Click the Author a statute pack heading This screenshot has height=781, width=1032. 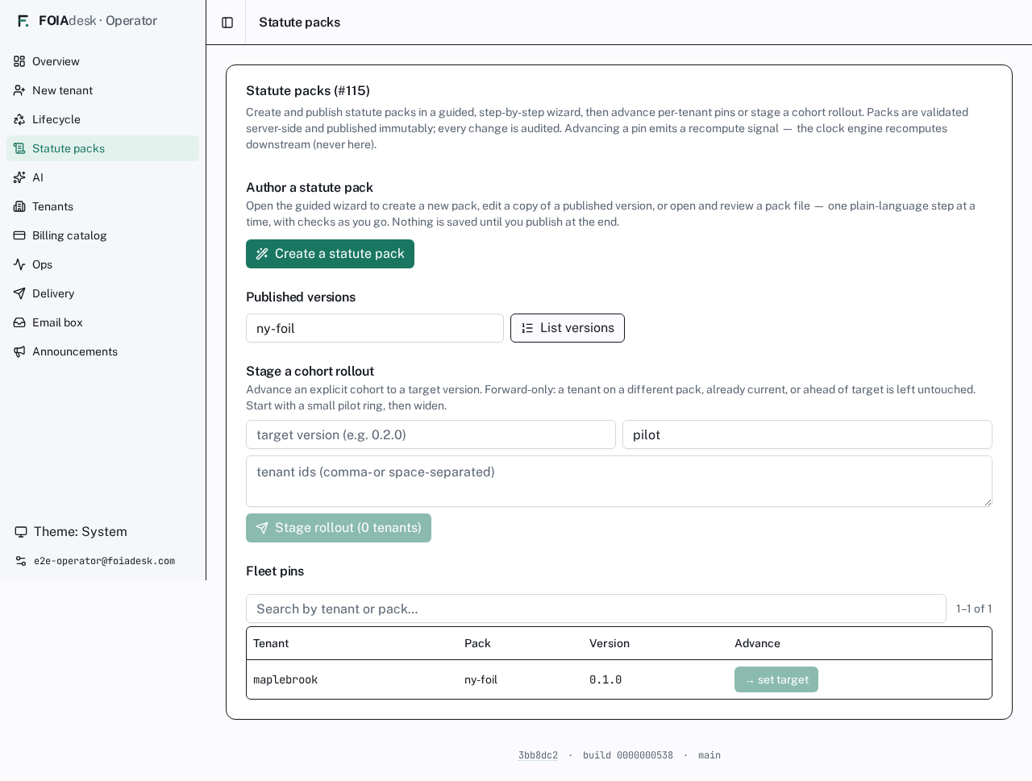coord(310,187)
